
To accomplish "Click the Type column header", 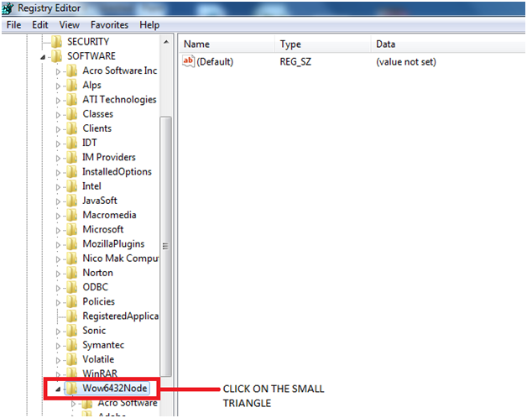I will (x=290, y=44).
